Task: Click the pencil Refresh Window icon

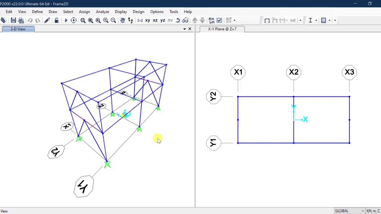Action: (47, 20)
